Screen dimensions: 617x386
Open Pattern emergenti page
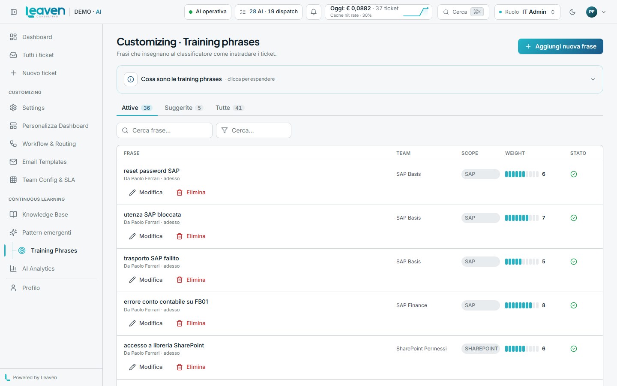51,232
